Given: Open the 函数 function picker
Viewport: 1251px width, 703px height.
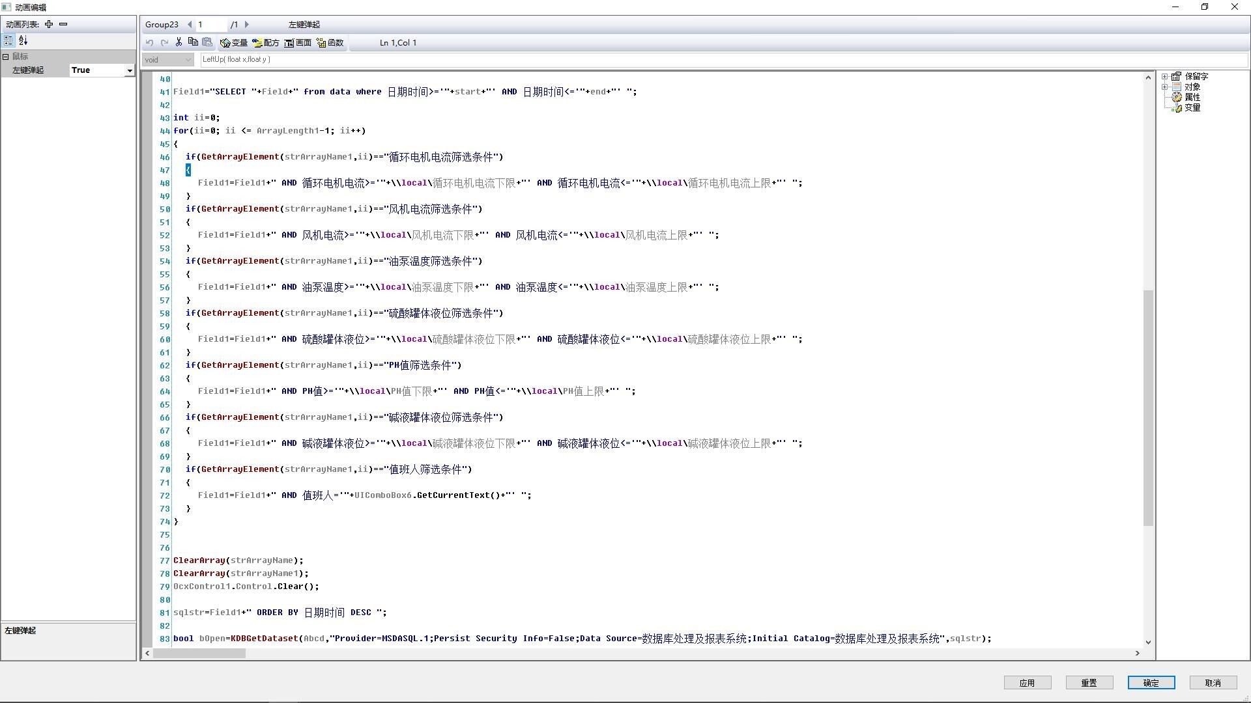Looking at the screenshot, I should point(330,43).
